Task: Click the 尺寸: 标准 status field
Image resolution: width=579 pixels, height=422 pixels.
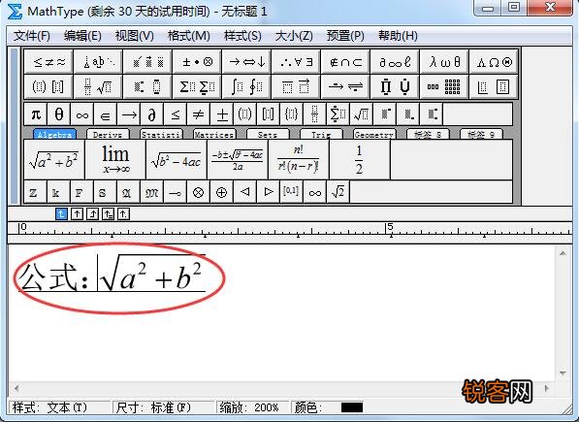Action: (164, 407)
